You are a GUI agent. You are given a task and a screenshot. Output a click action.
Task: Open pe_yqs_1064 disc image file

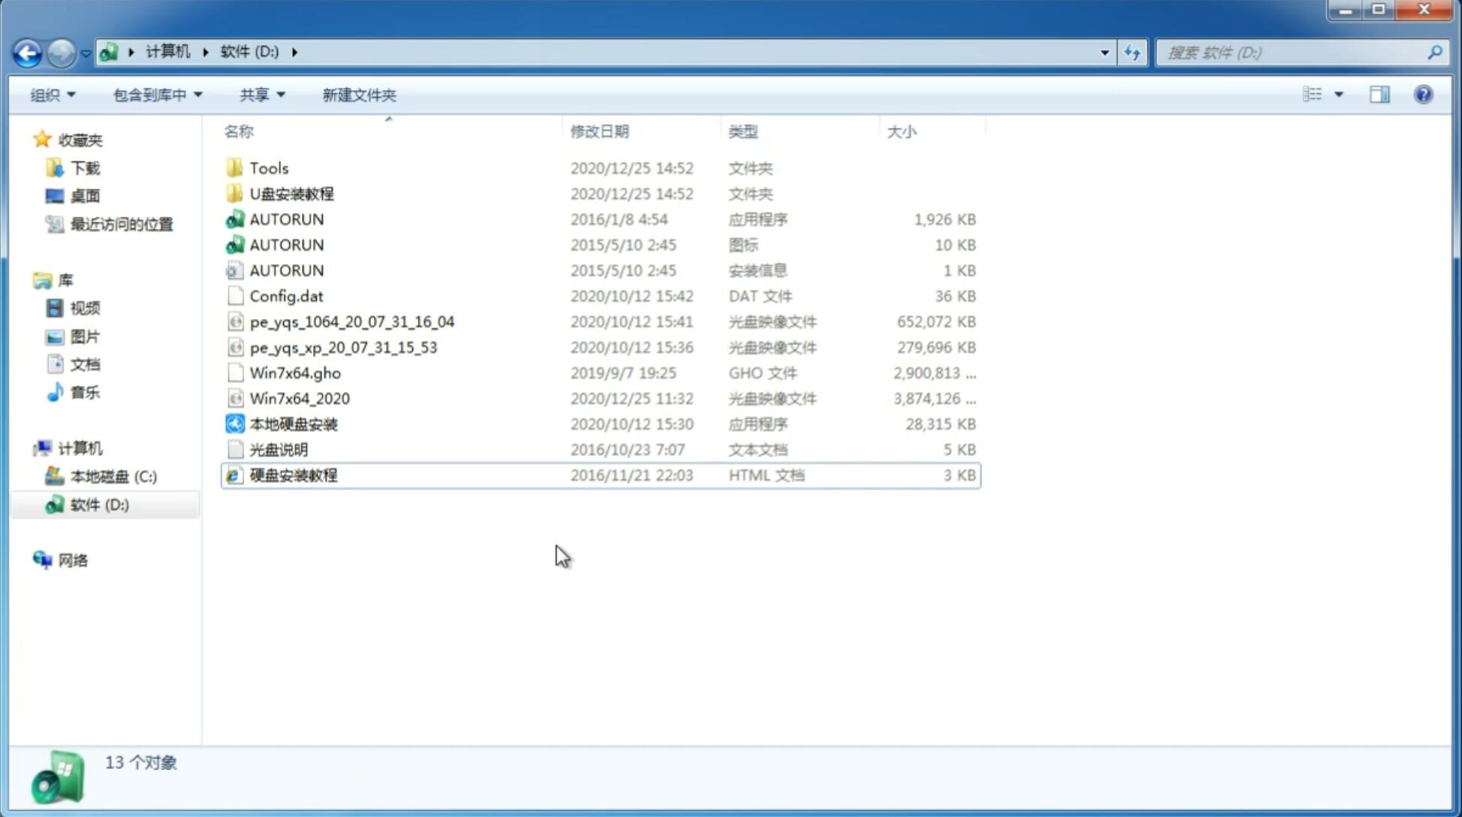tap(352, 321)
